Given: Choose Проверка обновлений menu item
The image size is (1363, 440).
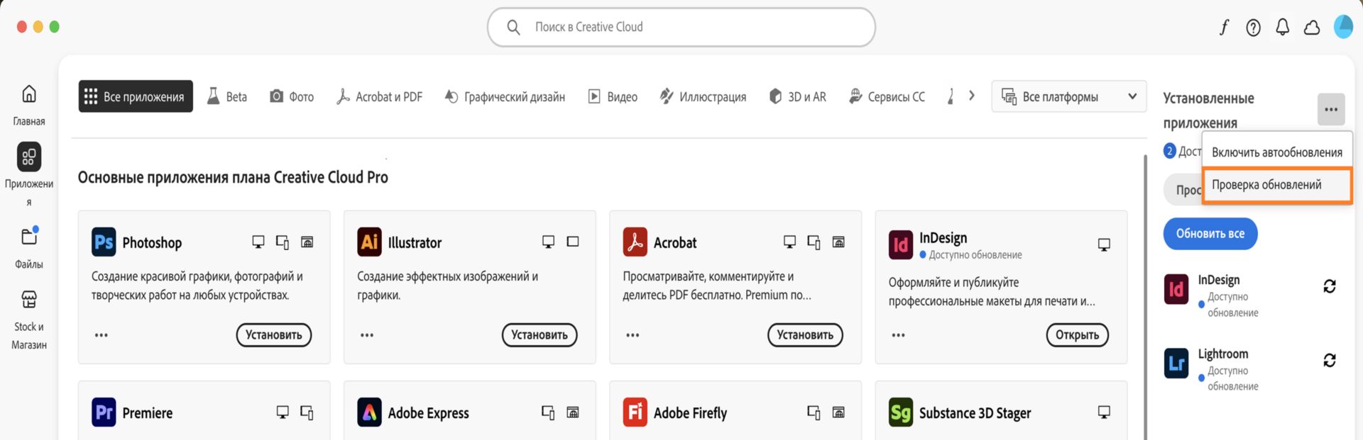Looking at the screenshot, I should click(x=1277, y=185).
